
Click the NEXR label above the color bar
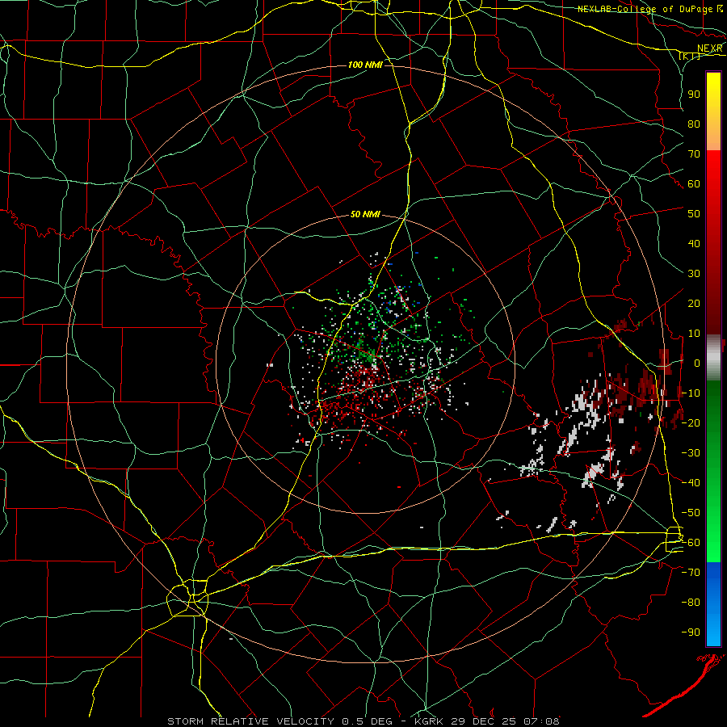709,48
